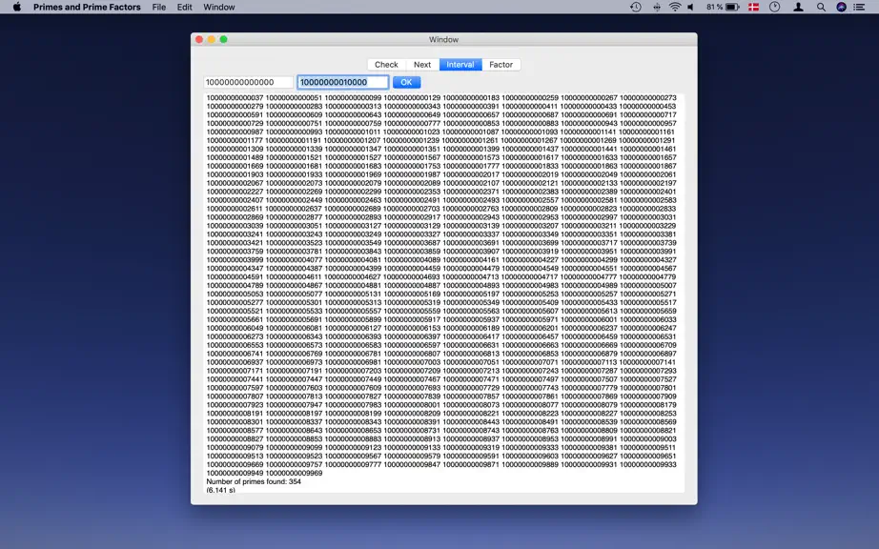Select the Interval tab

coord(460,65)
